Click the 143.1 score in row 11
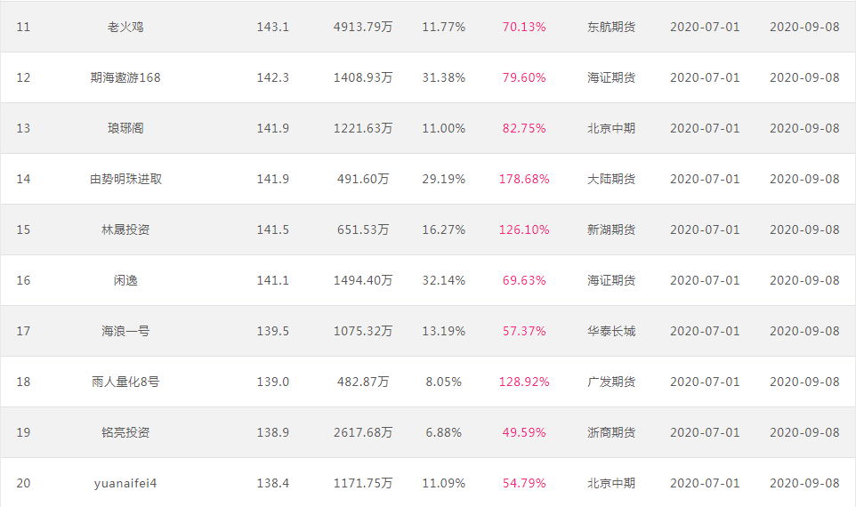856x507 pixels. 272,27
